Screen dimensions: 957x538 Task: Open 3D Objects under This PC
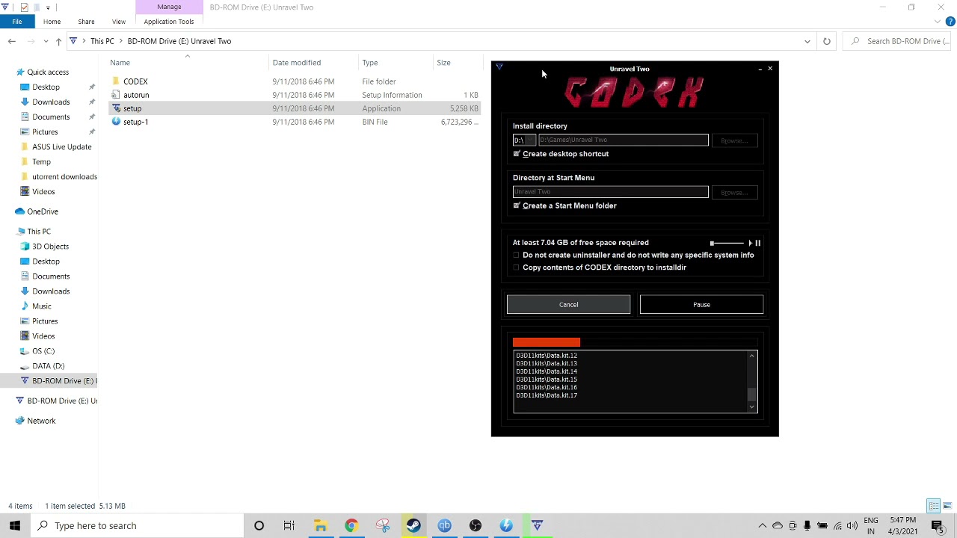[x=50, y=247]
